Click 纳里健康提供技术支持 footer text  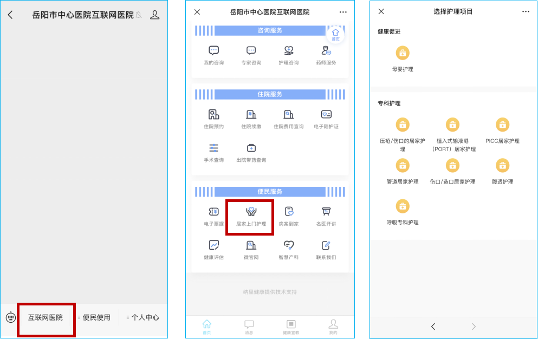270,292
